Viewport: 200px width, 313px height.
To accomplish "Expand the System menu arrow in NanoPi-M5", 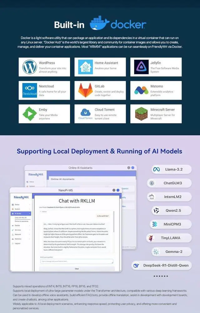I will point(30,209).
